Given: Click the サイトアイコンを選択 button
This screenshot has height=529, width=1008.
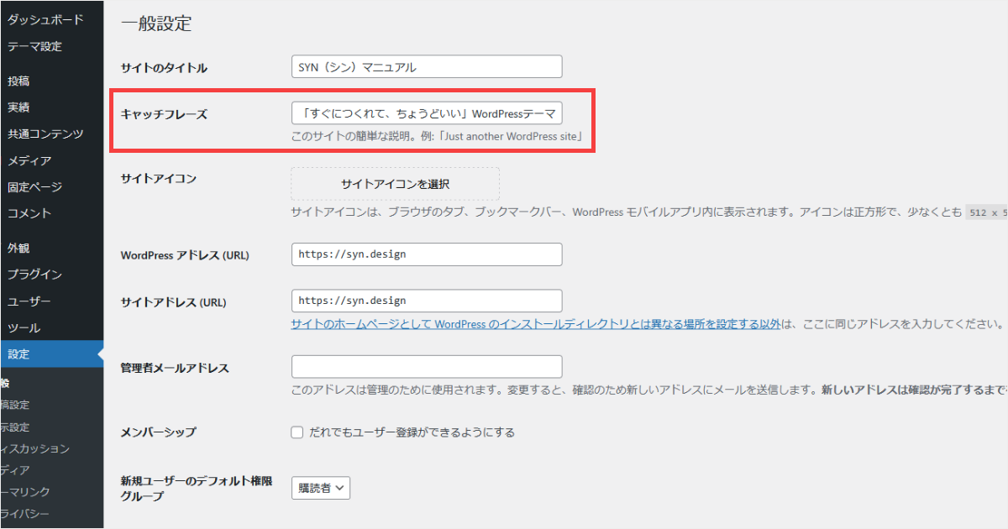Looking at the screenshot, I should click(394, 183).
